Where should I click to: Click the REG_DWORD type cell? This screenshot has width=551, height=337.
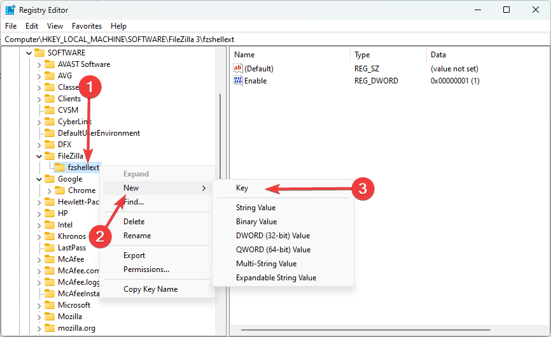point(376,81)
